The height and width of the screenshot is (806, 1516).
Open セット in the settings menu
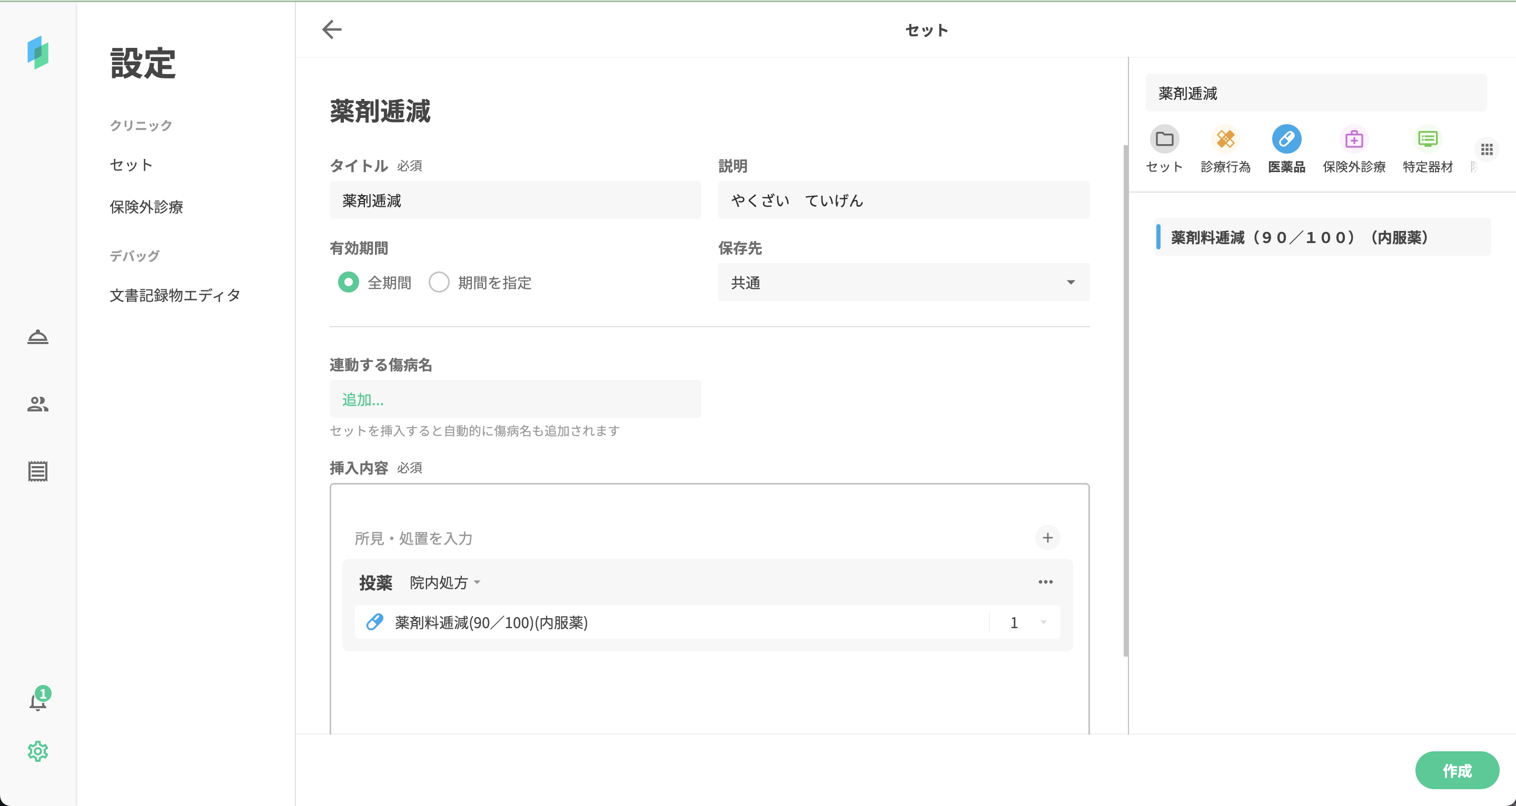pos(131,165)
